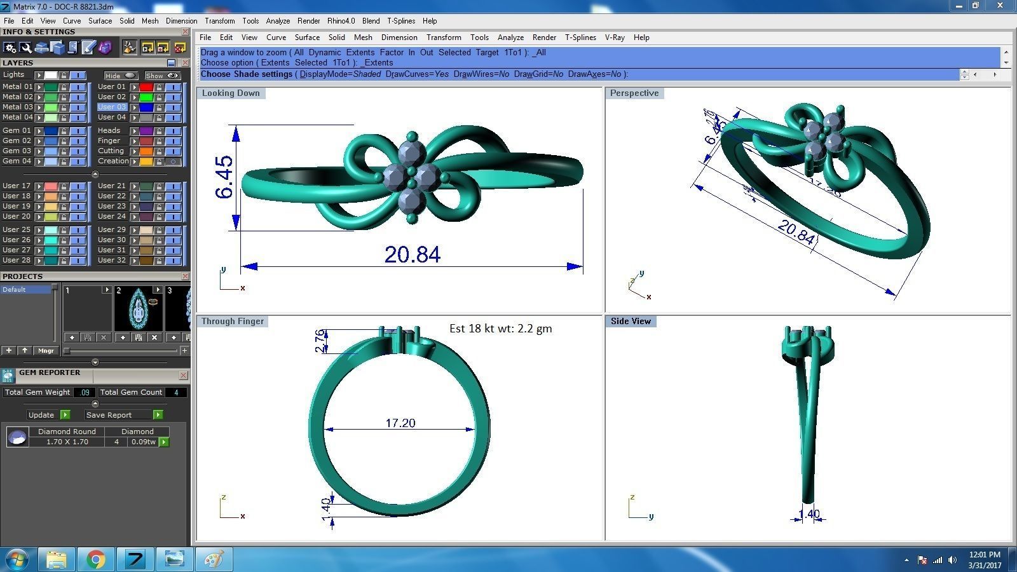The width and height of the screenshot is (1017, 572).
Task: Click the up-arrow button next to Mngr
Action: (25, 350)
